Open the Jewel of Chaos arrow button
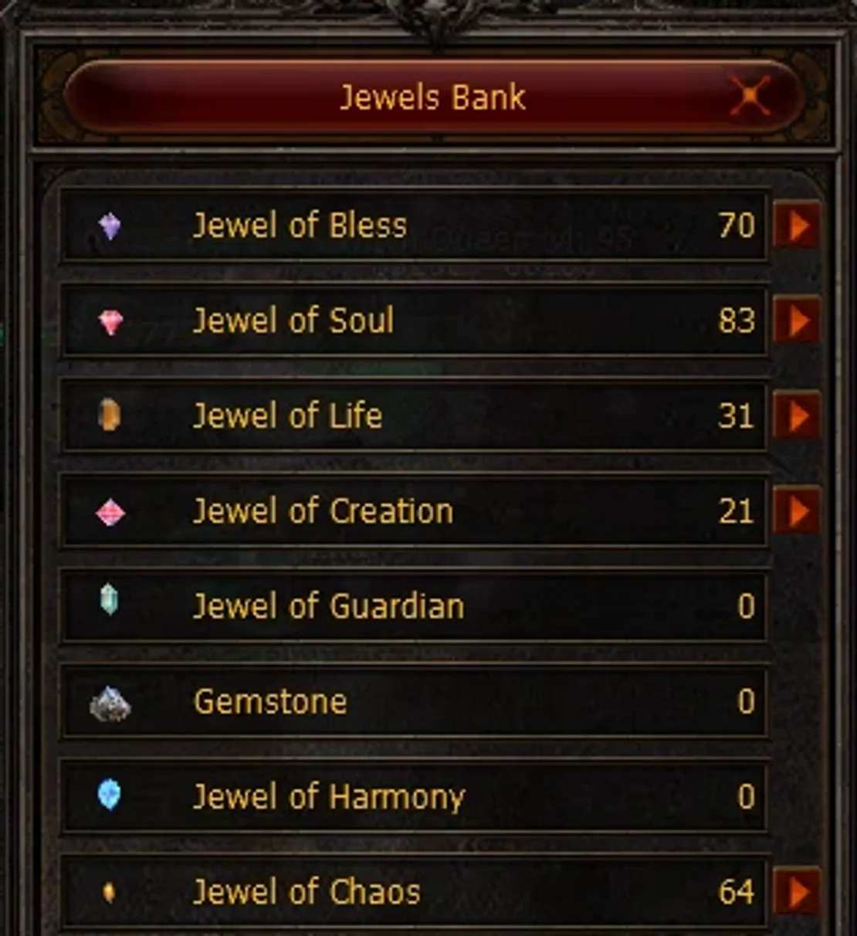The image size is (857, 936). click(x=796, y=892)
